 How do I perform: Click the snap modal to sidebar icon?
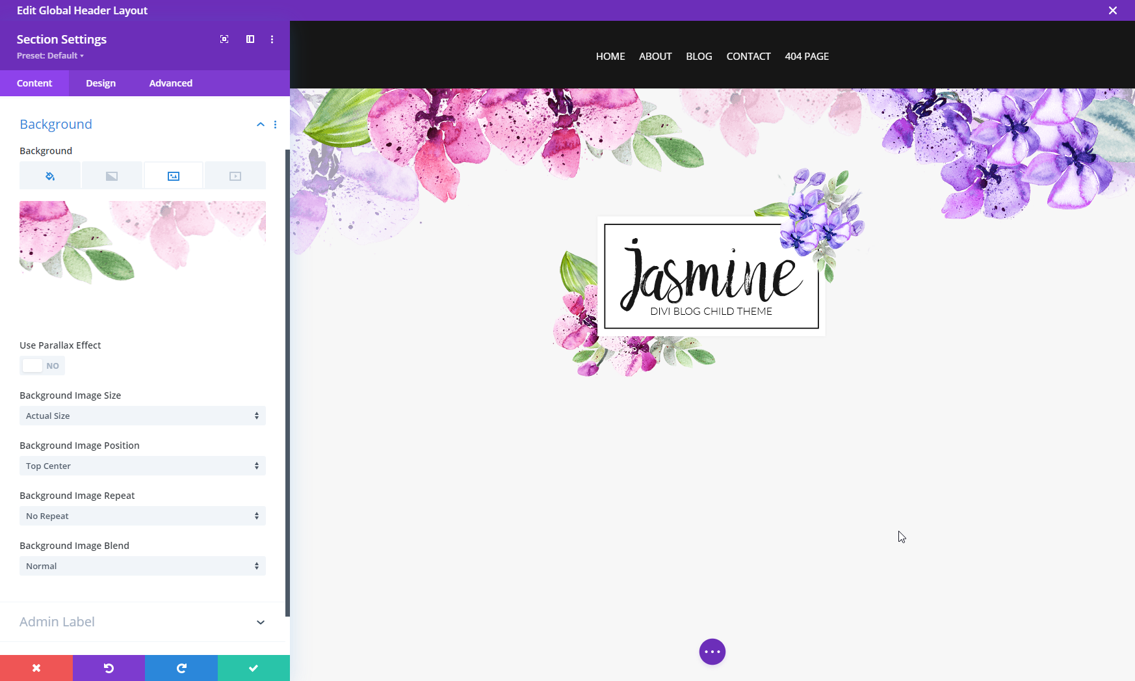250,39
